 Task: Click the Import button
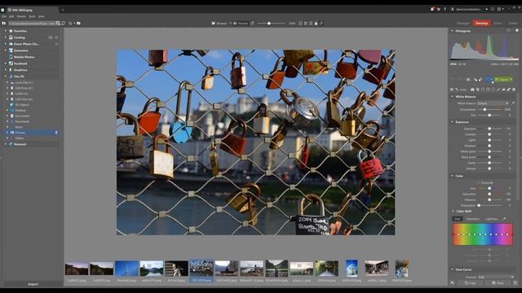(x=33, y=284)
